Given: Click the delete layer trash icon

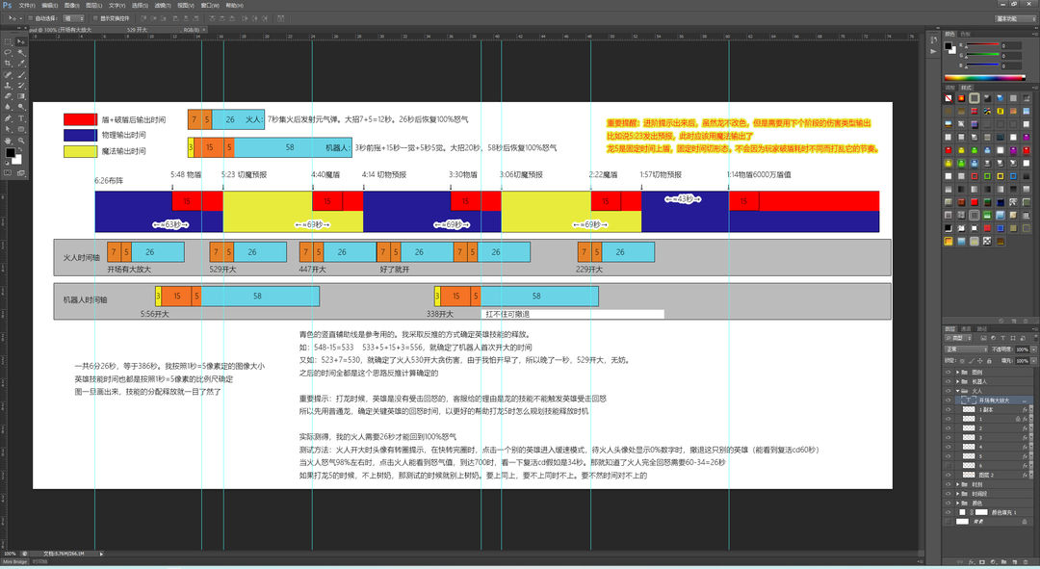Looking at the screenshot, I should [1027, 561].
